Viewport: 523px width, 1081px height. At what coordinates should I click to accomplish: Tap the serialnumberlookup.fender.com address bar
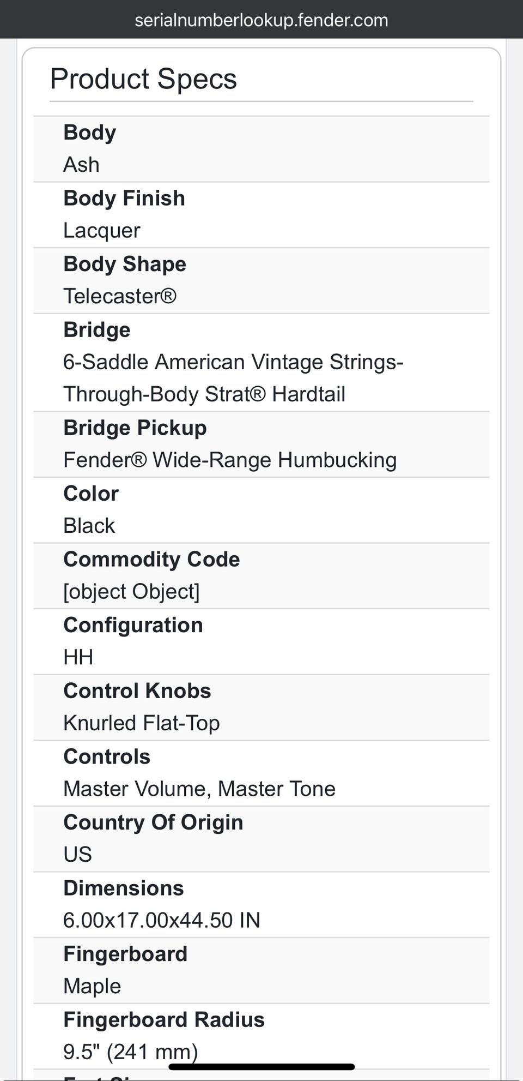[261, 20]
